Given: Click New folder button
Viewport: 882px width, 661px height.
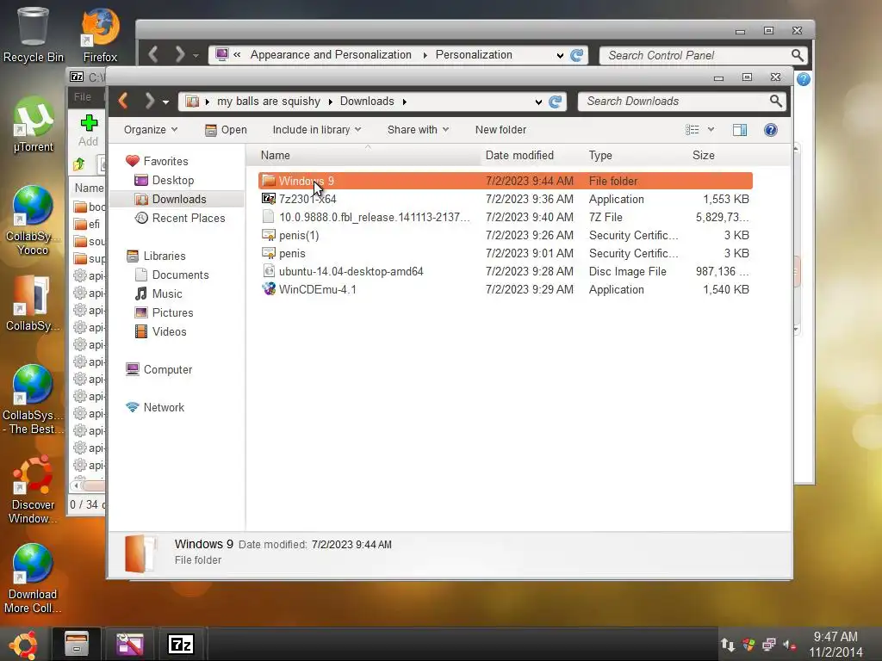Looking at the screenshot, I should tap(500, 130).
